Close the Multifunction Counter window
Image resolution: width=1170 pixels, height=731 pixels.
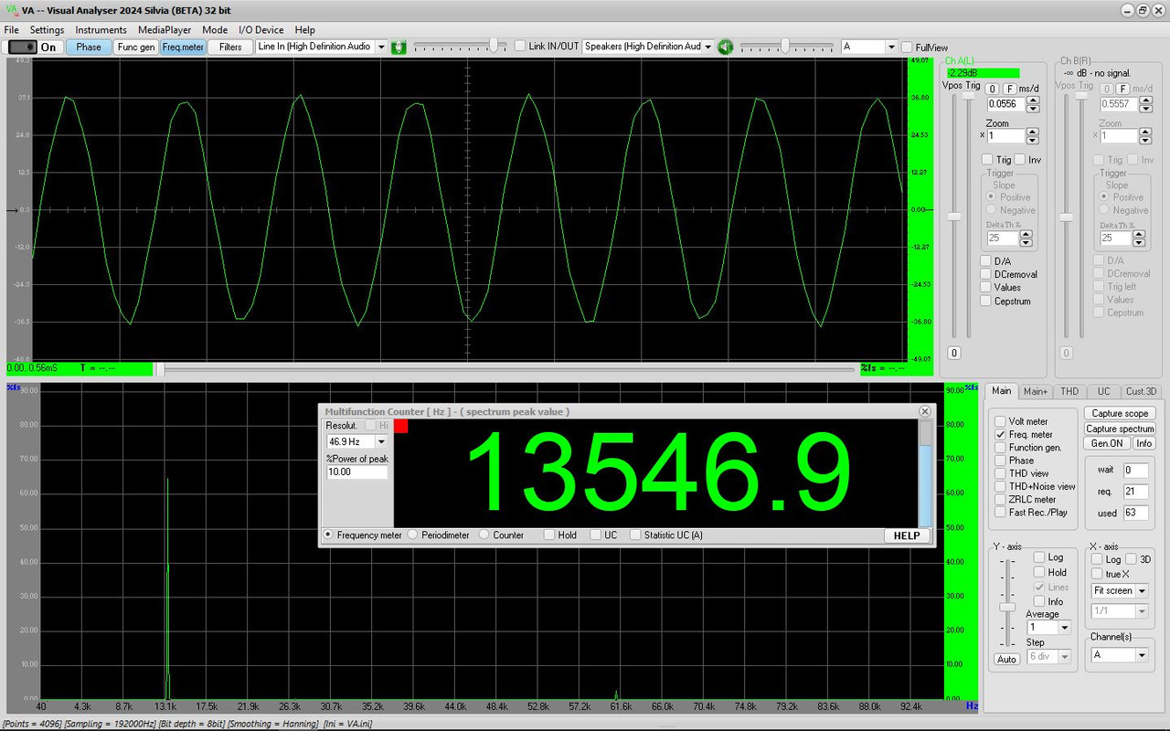click(924, 412)
